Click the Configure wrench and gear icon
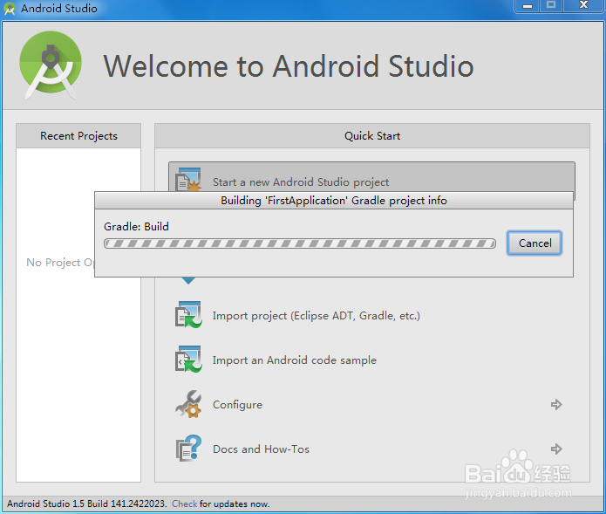Screen dimensions: 606x514 click(188, 404)
